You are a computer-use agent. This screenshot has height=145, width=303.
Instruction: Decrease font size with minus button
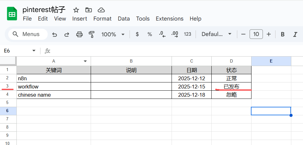click(x=243, y=34)
